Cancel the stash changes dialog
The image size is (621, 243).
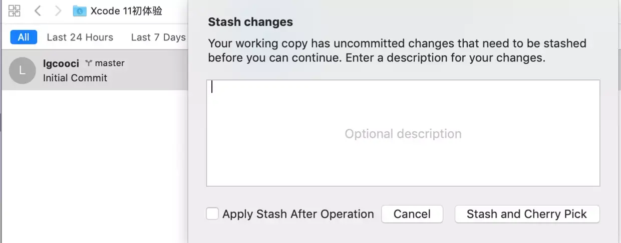pyautogui.click(x=412, y=214)
